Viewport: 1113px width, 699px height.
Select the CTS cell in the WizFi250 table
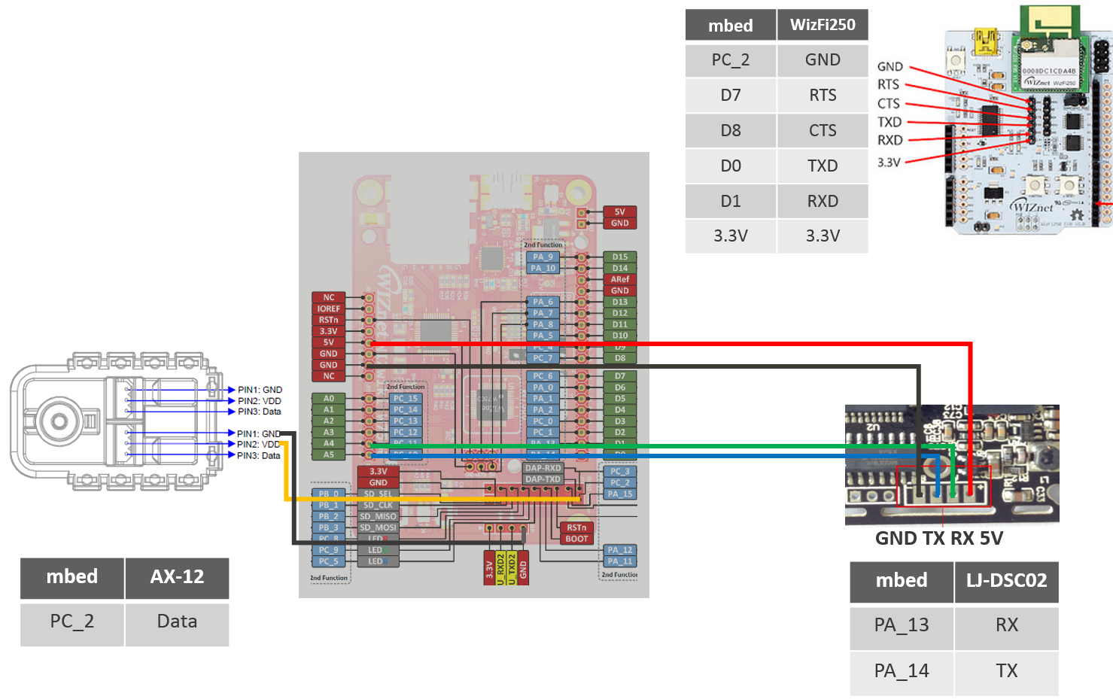[x=823, y=130]
